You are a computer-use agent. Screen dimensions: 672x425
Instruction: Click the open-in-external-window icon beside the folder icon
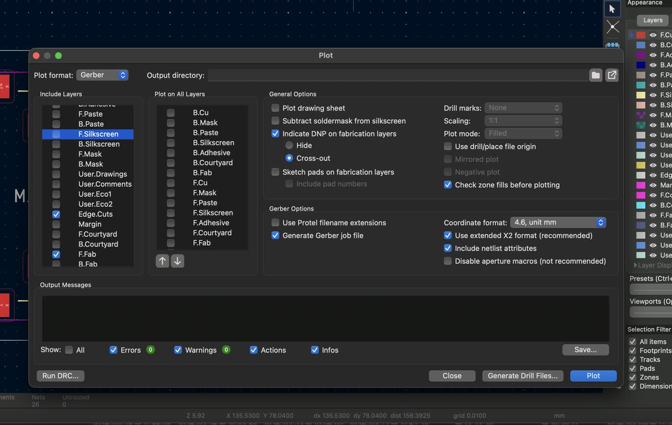tap(612, 75)
